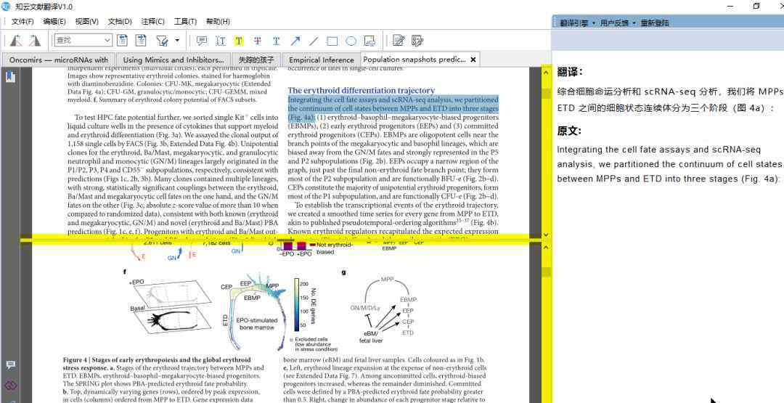Click the original English text in translation panel
Image resolution: width=784 pixels, height=403 pixels.
tap(669, 164)
